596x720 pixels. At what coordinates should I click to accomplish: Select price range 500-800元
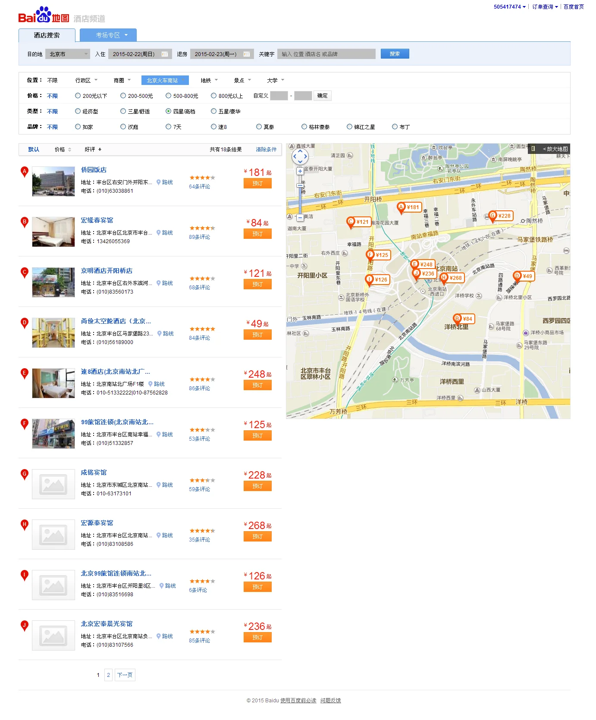168,96
